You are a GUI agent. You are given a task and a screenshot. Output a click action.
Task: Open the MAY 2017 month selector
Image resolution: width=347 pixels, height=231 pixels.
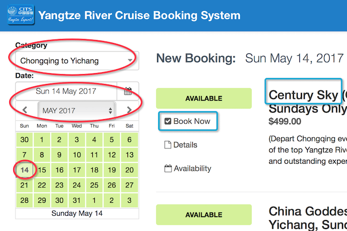[77, 110]
